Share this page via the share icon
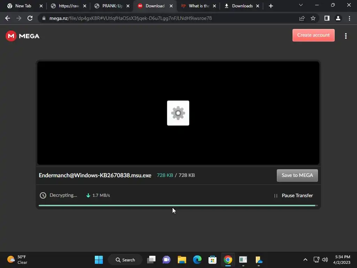 click(x=302, y=18)
